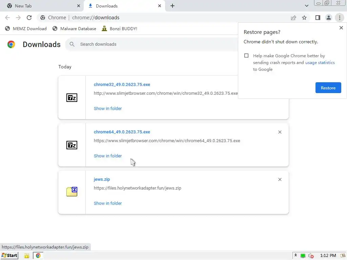Reload the Downloads page
347x260 pixels.
[x=29, y=18]
